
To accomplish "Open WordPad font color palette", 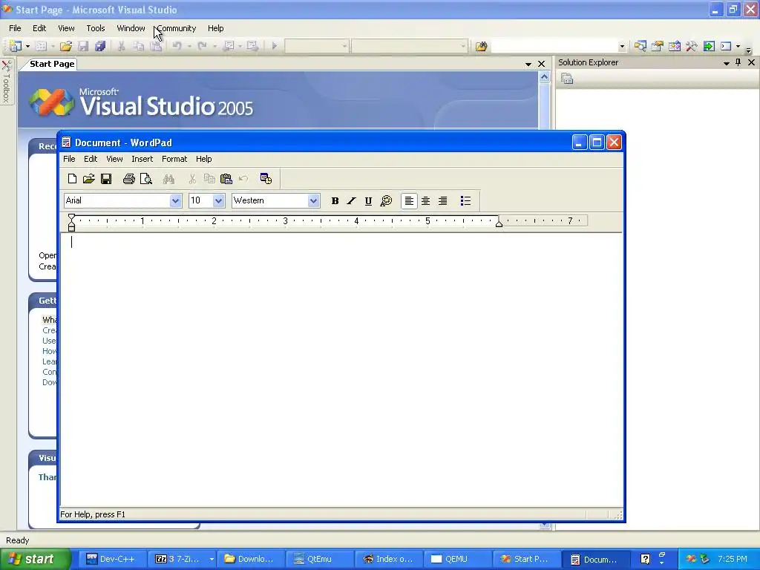I will (x=386, y=200).
